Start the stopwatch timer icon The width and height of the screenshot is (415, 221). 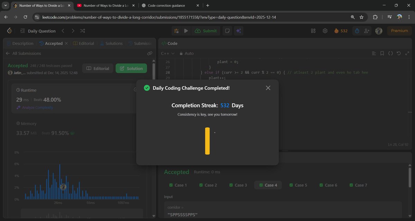coord(357,31)
